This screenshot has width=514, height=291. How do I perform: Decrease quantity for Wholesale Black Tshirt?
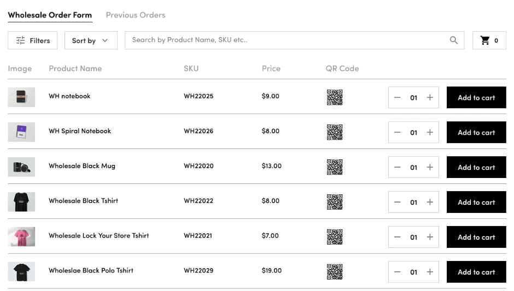click(398, 203)
